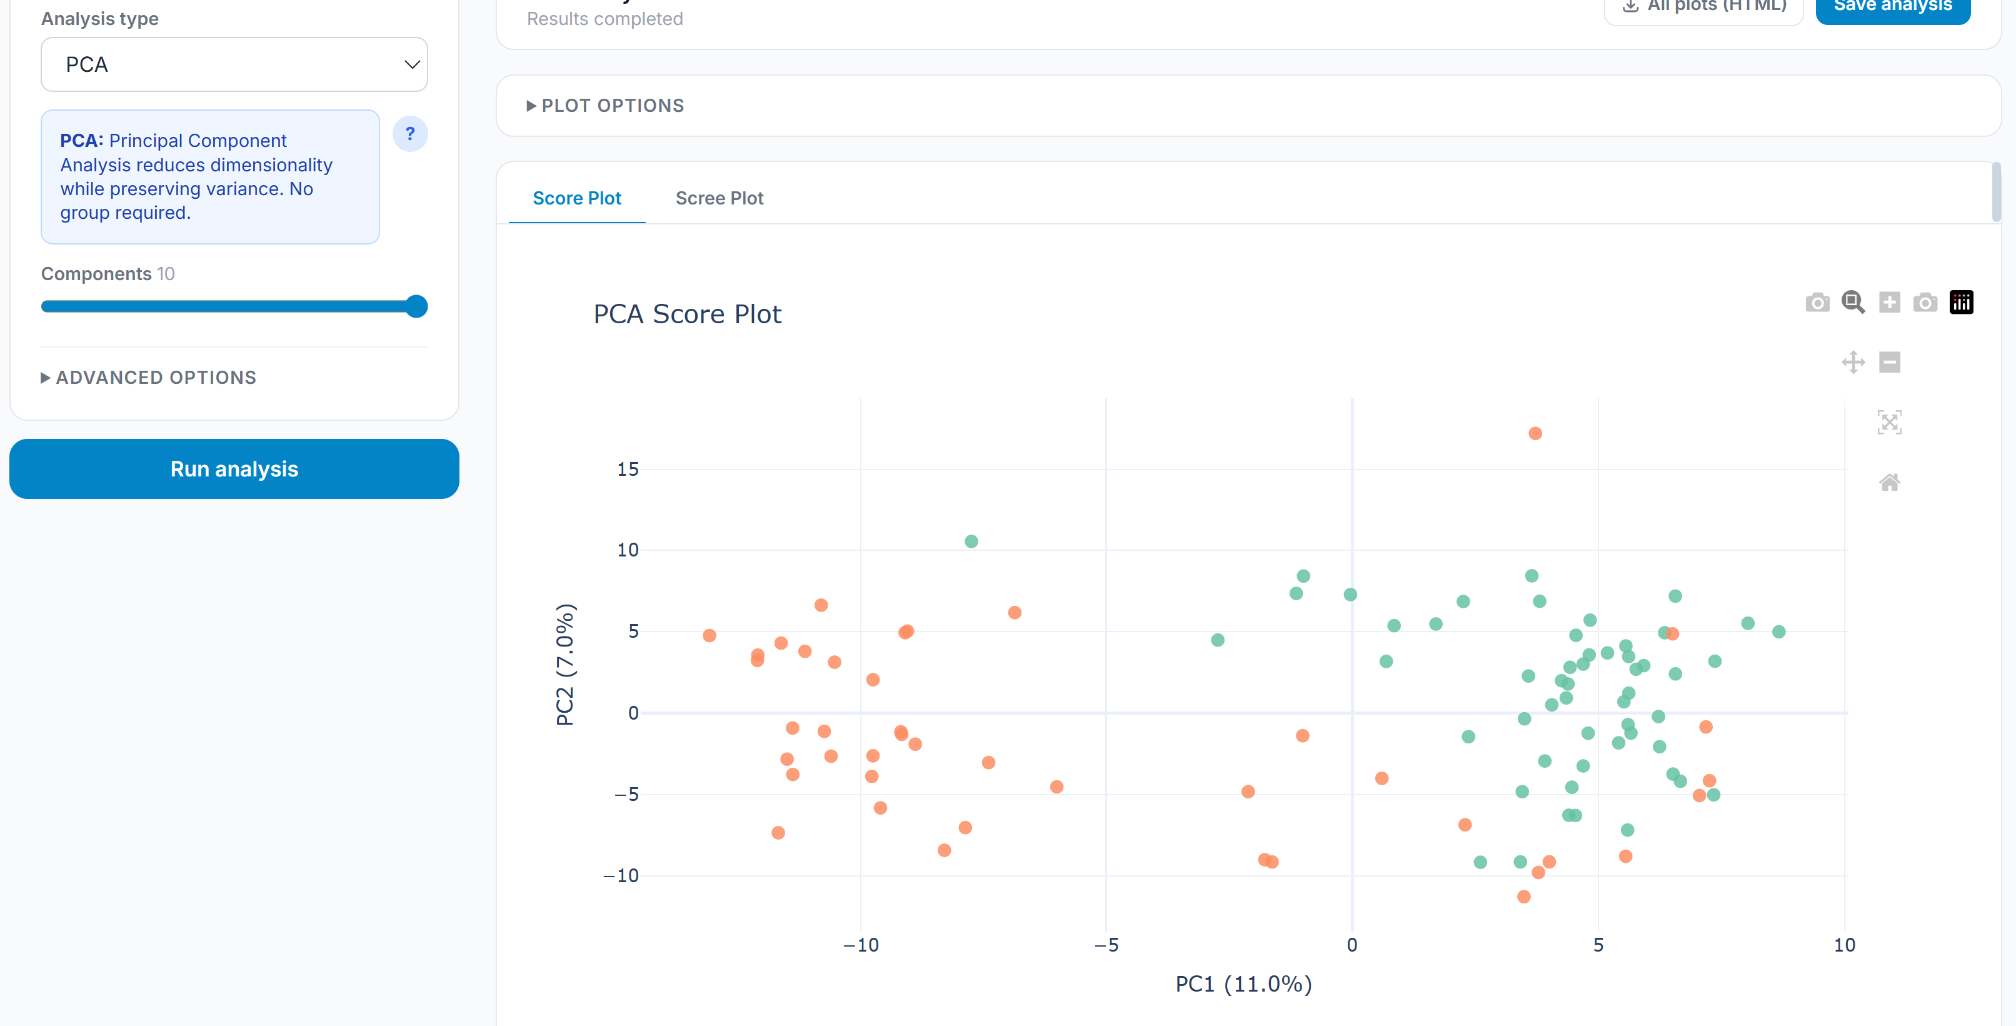Zoom out of the PCA plot
Screen dimensions: 2016x1026
pos(1889,363)
